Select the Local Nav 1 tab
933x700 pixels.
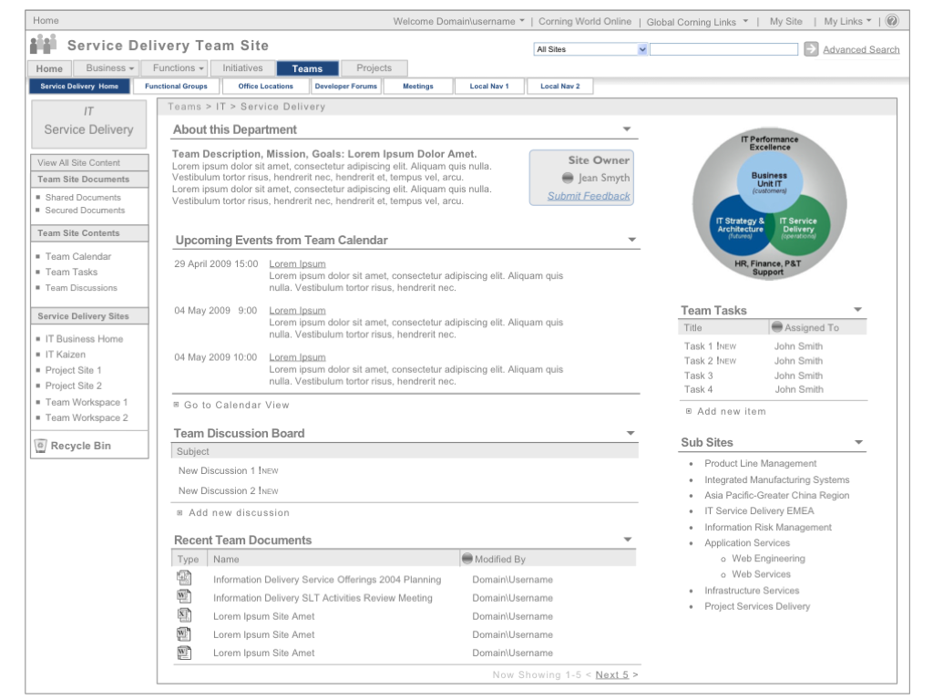pos(489,86)
